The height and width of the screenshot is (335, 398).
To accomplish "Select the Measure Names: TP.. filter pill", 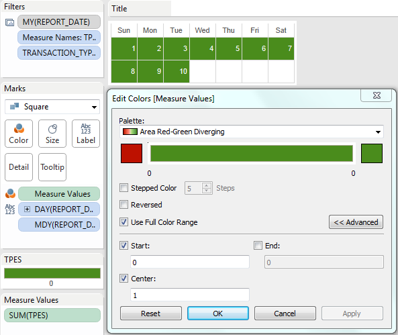I will pos(59,38).
